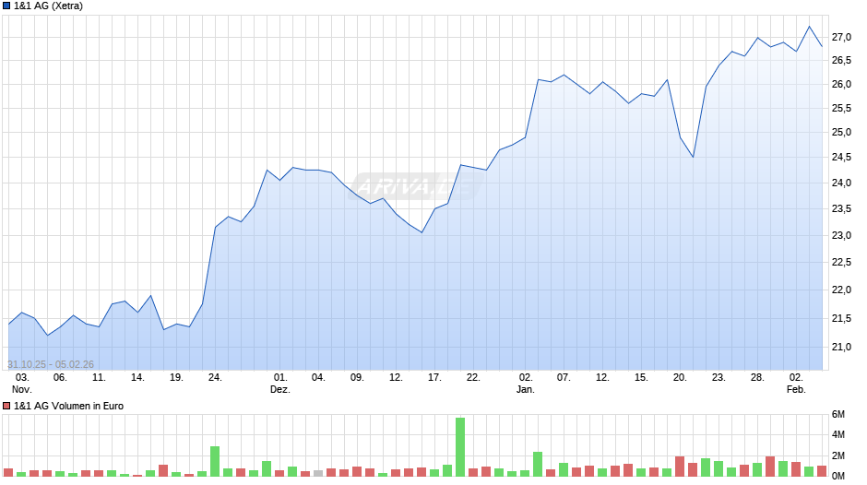Click the '22,5' price axis value

click(x=841, y=262)
